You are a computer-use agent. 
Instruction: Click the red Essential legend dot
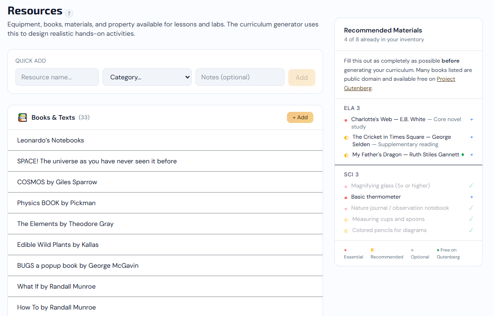344,250
